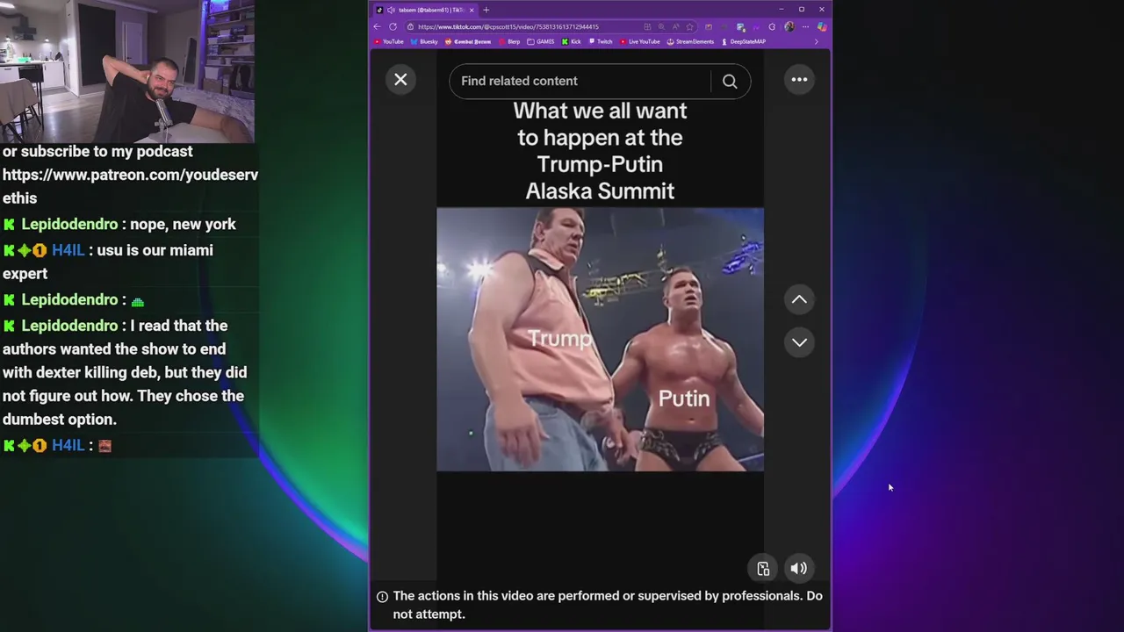Click the browser back arrow
Screen dimensions: 1124x632
[x=377, y=26]
